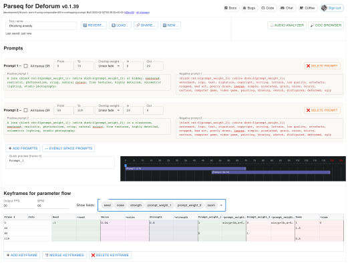Create a new document

click(x=170, y=25)
